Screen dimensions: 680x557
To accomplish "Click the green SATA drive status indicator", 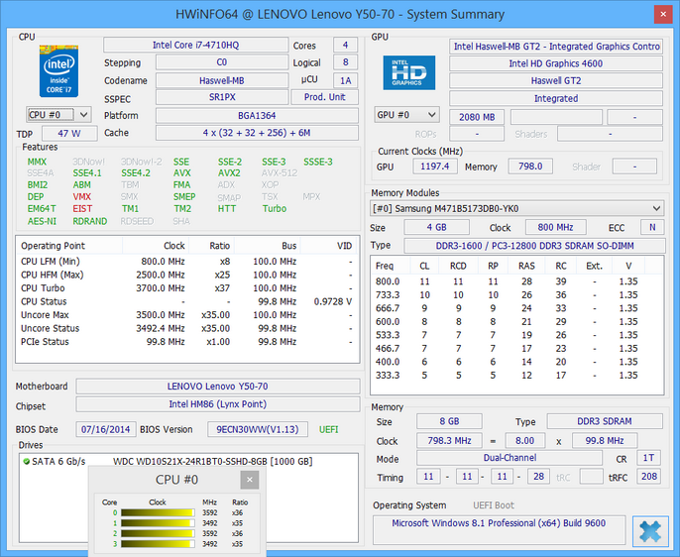I will pyautogui.click(x=27, y=461).
